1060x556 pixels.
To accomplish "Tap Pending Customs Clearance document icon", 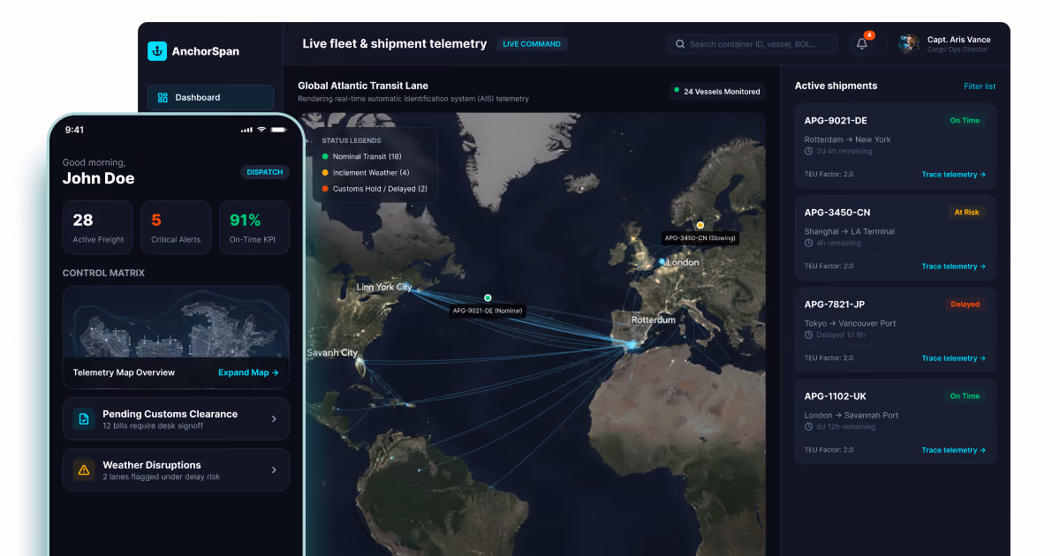I will pos(84,419).
